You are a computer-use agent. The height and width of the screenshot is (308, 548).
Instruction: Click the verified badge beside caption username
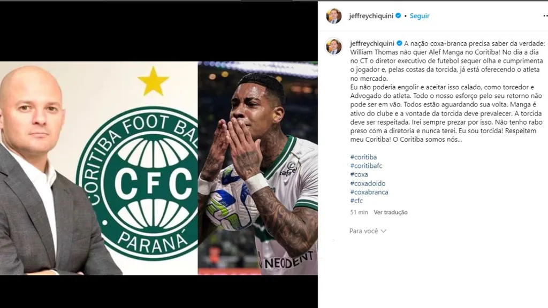[399, 44]
